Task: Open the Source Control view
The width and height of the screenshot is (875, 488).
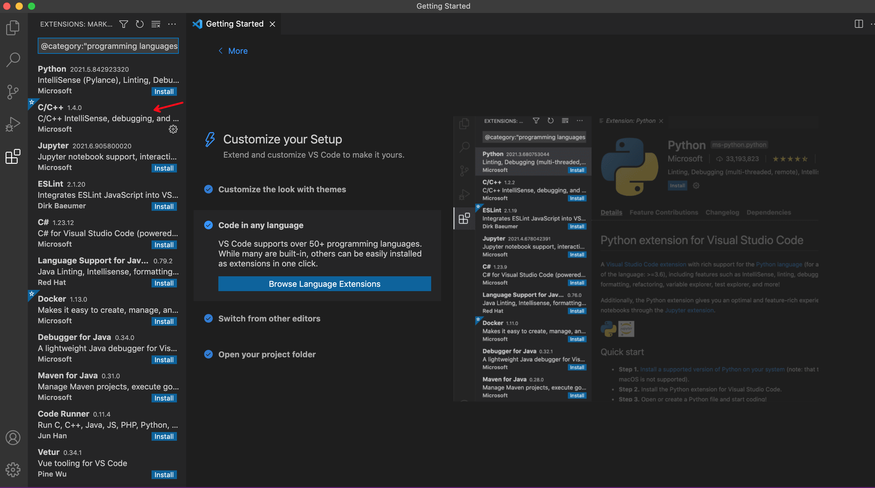Action: [13, 92]
